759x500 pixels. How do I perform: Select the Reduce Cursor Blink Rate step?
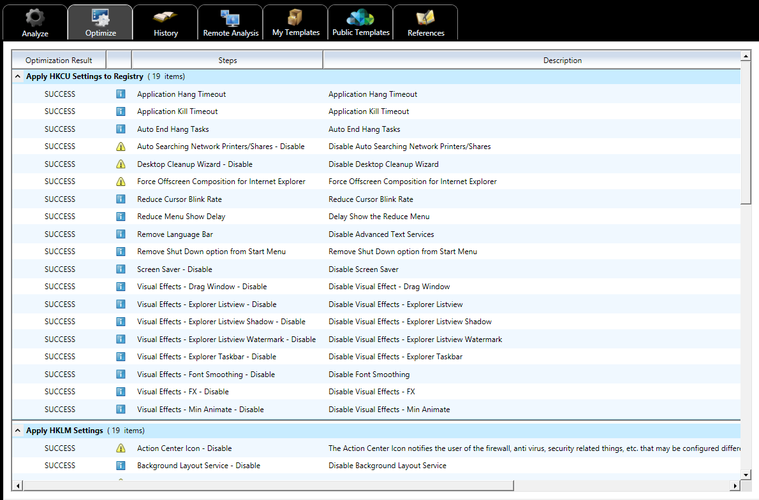click(179, 199)
